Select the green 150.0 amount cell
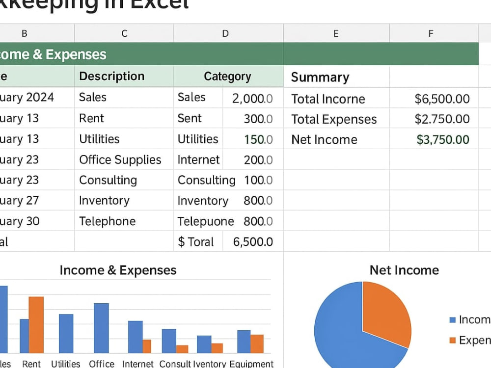 point(253,139)
